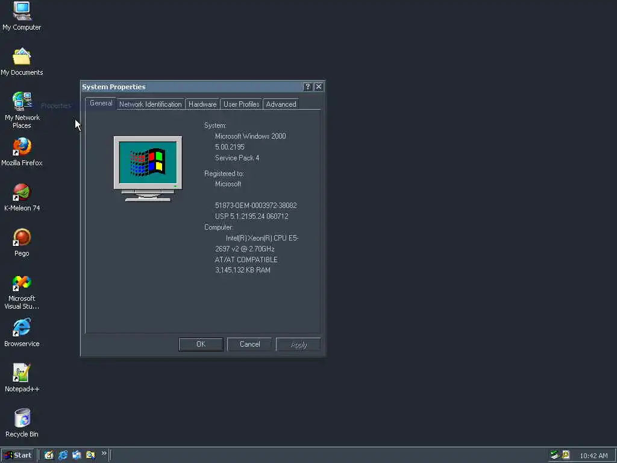The image size is (617, 463).
Task: Click Cancel in System Properties
Action: [249, 344]
